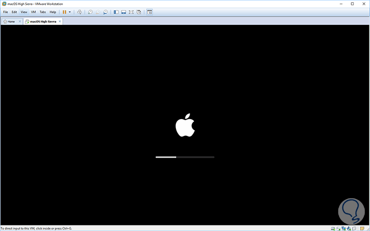Viewport: 370px width, 231px height.
Task: Click the sound card status icon
Action: pos(349,228)
